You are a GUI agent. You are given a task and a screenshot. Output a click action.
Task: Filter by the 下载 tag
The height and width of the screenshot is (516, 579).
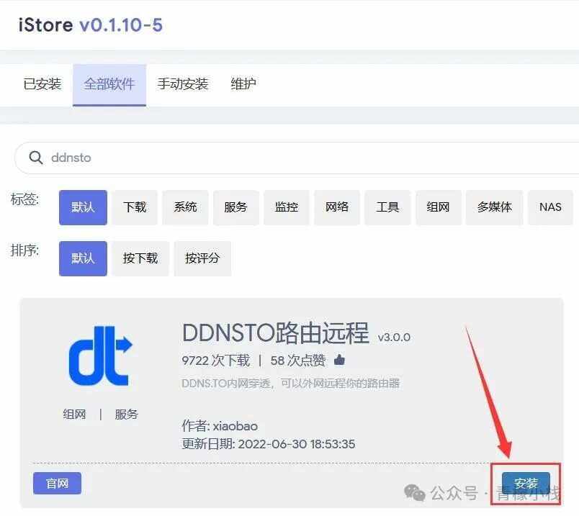point(135,207)
